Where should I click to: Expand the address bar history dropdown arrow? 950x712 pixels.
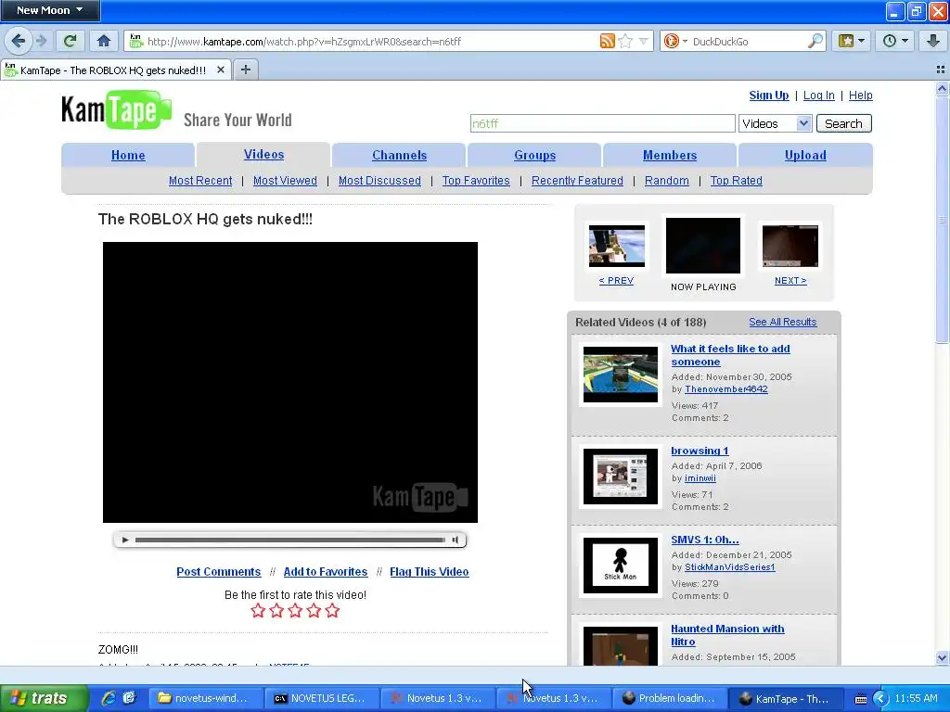(x=644, y=41)
